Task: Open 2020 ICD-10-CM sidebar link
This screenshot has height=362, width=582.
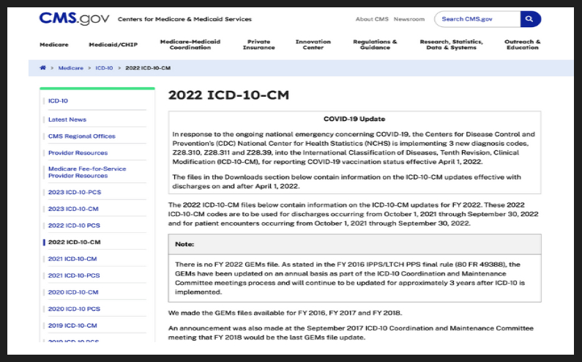Action: 73,292
